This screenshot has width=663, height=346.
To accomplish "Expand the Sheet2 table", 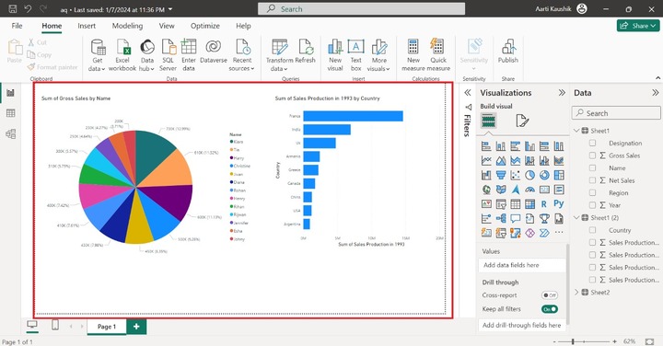I will [576, 292].
